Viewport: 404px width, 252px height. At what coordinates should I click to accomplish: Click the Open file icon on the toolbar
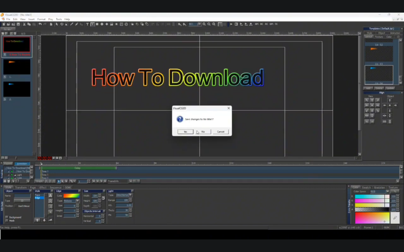click(x=9, y=24)
